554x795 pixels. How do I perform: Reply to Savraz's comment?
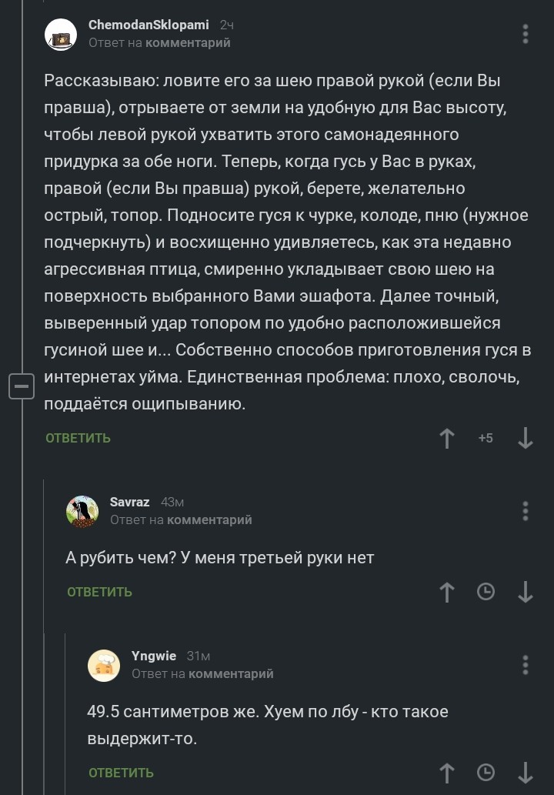99,592
